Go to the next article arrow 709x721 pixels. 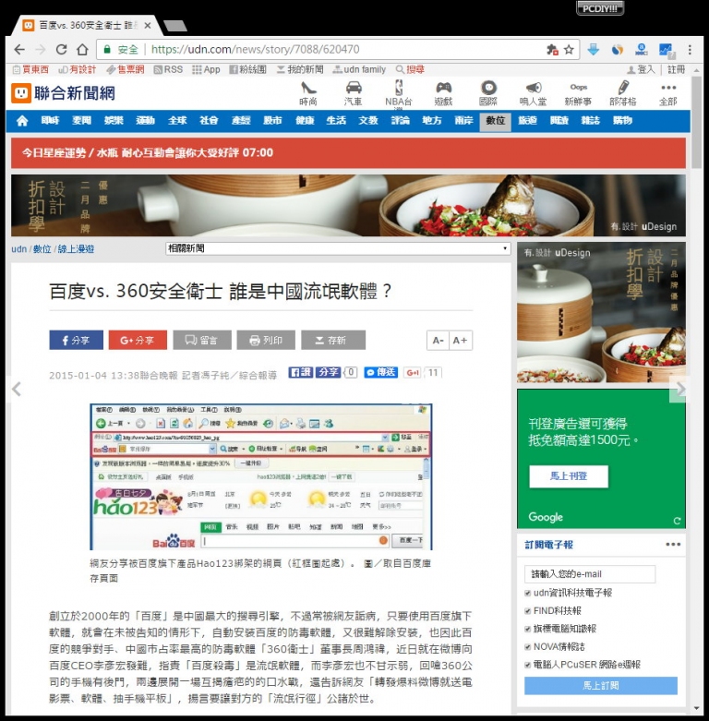click(x=680, y=389)
